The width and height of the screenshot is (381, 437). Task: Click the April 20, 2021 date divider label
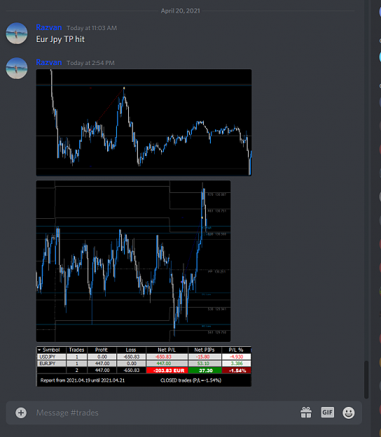tap(180, 11)
